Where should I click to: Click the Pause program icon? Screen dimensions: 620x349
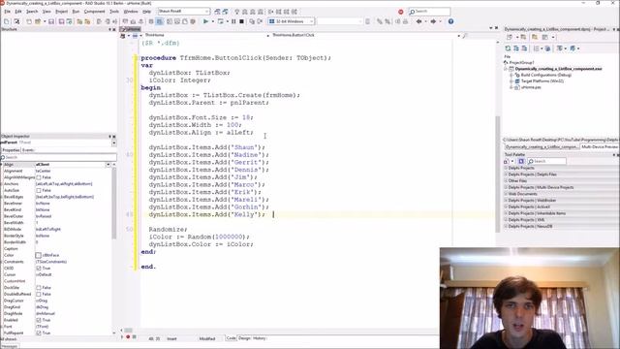233,21
